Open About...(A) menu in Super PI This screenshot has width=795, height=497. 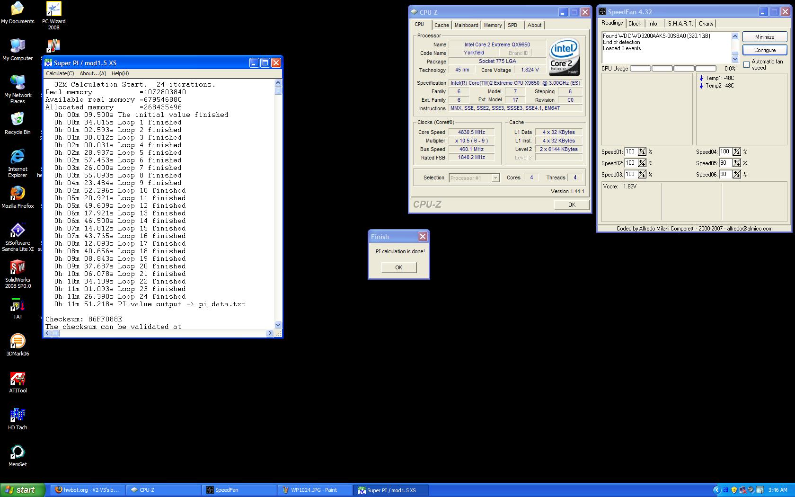coord(93,73)
